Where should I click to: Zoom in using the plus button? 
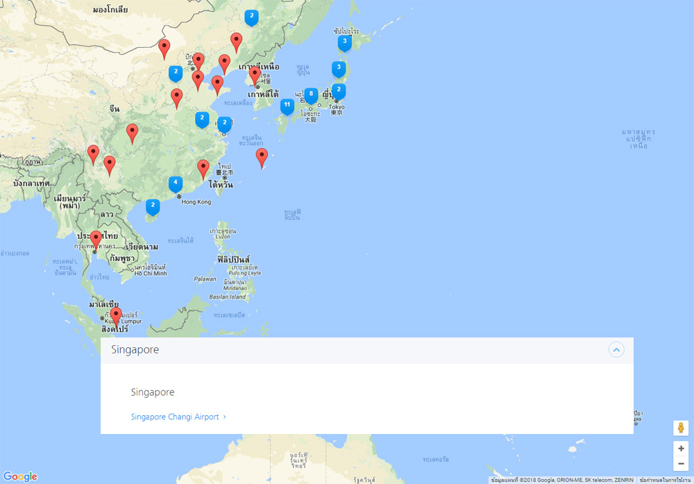[681, 449]
